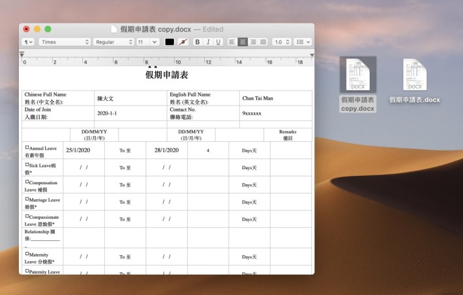The width and height of the screenshot is (463, 295).
Task: Select the 假期申請表.docx desktop file
Action: click(x=415, y=81)
